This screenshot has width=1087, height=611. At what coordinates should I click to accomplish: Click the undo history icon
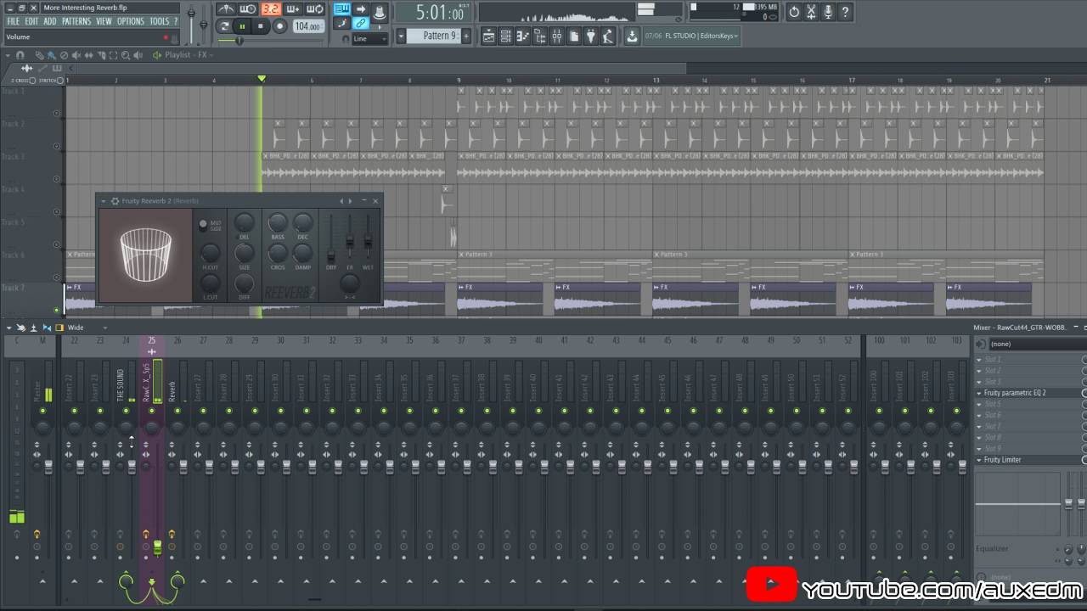point(794,12)
